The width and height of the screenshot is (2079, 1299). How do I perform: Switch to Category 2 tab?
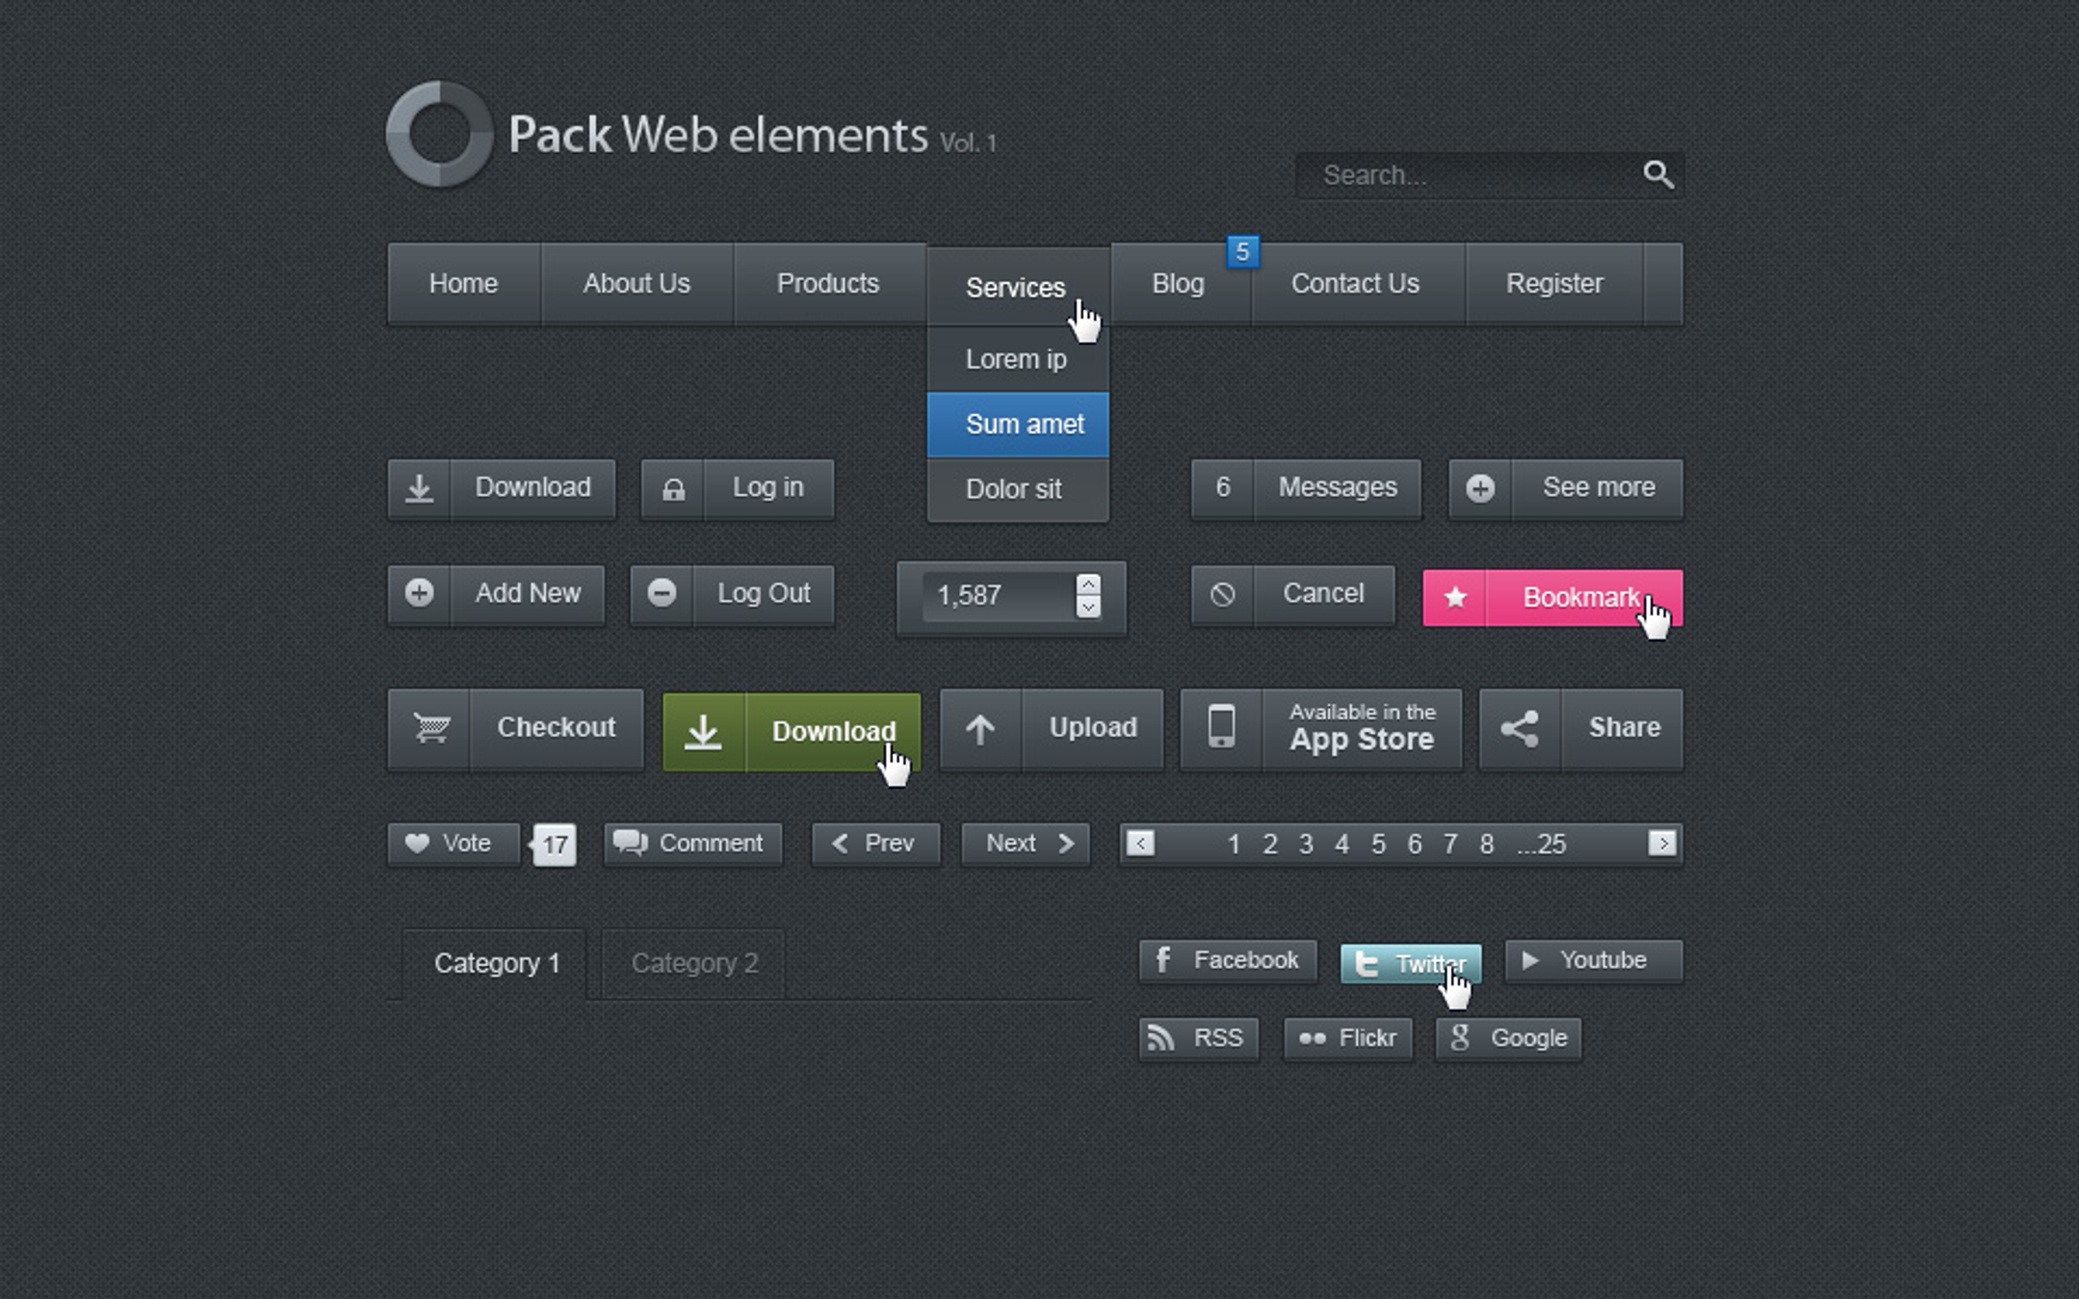point(694,962)
